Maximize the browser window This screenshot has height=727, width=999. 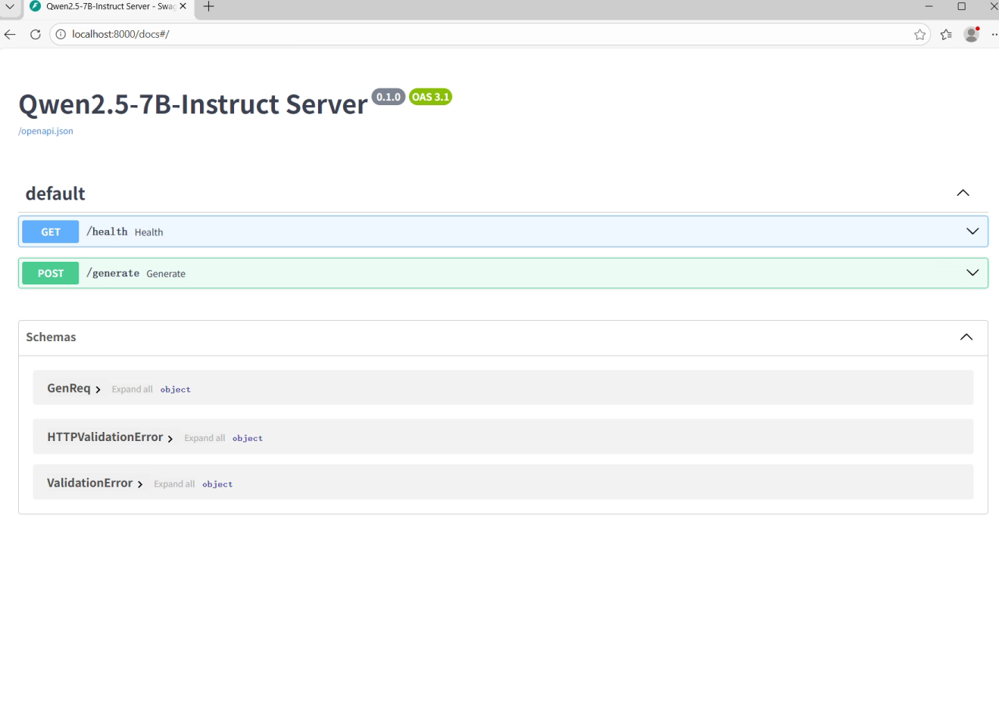coord(961,6)
